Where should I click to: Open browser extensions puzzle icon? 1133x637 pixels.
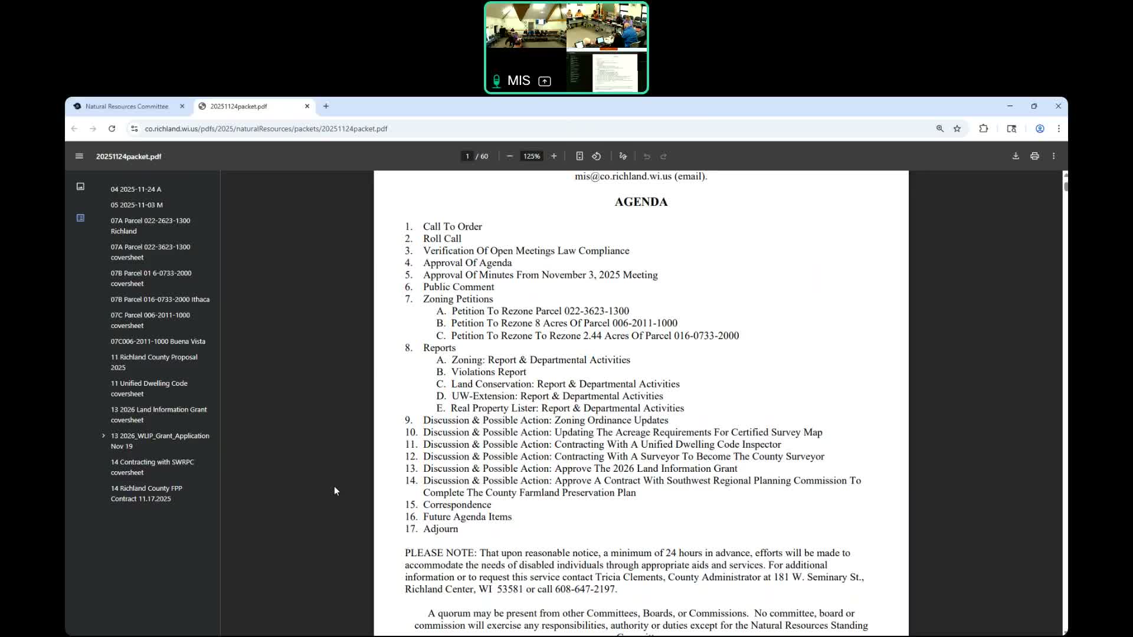pyautogui.click(x=983, y=129)
